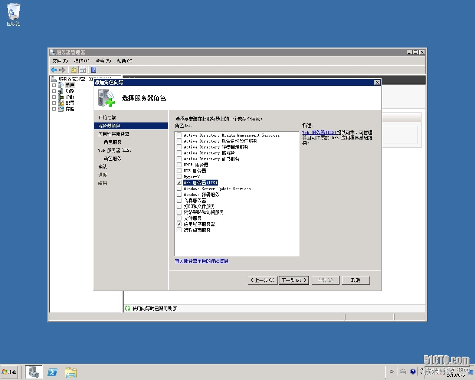
Task: Click the refresh icon beside 使用向导时已禁用刷新
Action: point(128,308)
